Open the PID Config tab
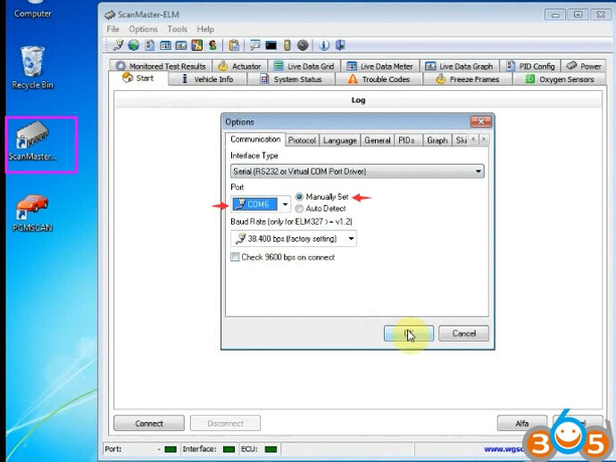 [530, 66]
